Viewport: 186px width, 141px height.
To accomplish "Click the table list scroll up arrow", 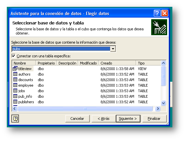I will pyautogui.click(x=163, y=63).
